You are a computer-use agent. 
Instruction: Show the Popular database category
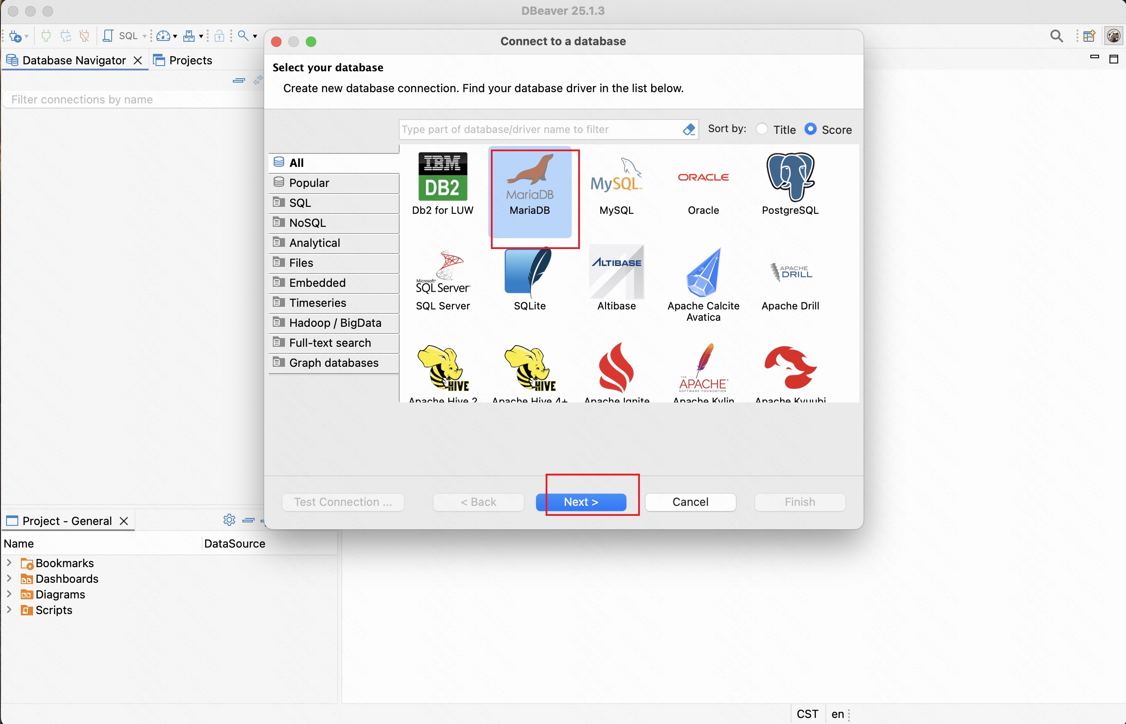(334, 183)
